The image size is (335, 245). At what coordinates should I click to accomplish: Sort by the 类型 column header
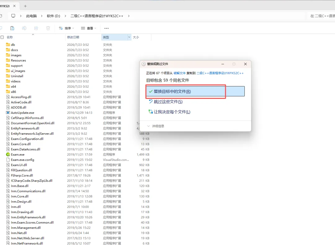click(106, 37)
